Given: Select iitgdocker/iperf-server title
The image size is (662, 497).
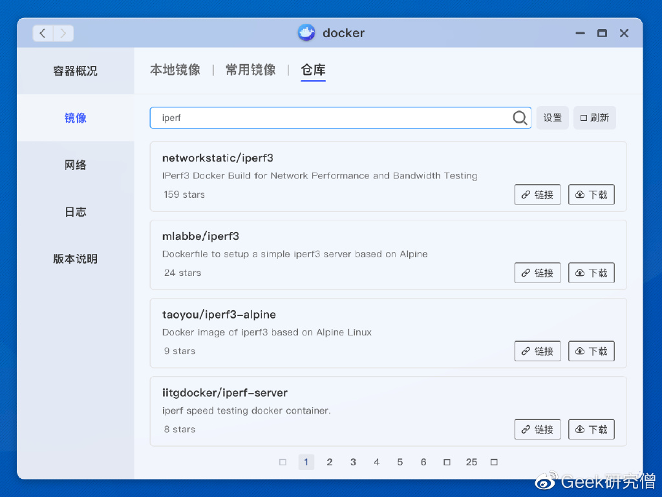Looking at the screenshot, I should 225,393.
